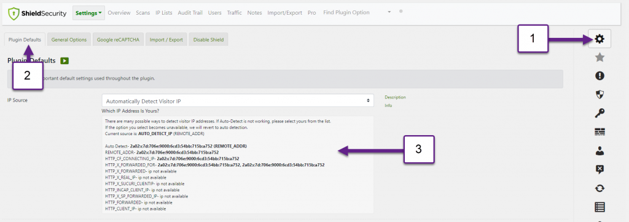Open the key icon in sidebar

tap(600, 113)
